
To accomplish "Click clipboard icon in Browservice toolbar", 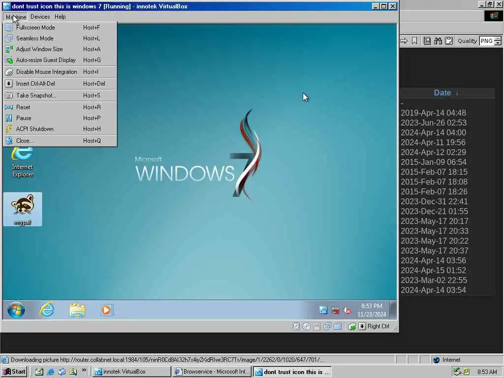I will point(449,41).
